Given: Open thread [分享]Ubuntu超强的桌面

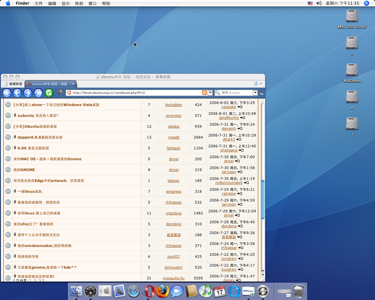Looking at the screenshot, I should (x=35, y=127).
